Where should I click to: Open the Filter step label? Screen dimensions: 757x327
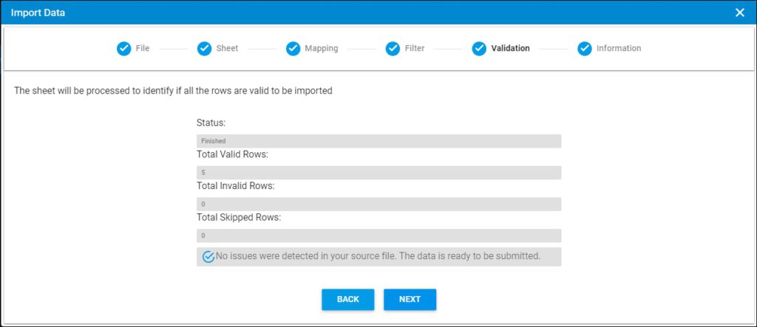pyautogui.click(x=415, y=49)
